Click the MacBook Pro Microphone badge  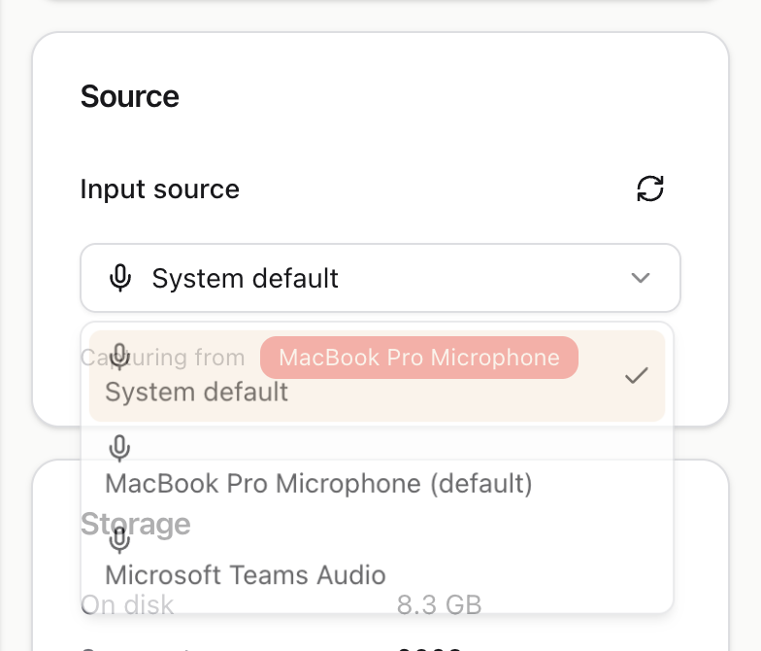click(x=419, y=358)
